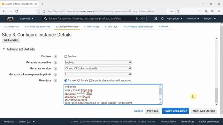Open the English (US) language selector

pyautogui.click(x=26, y=122)
